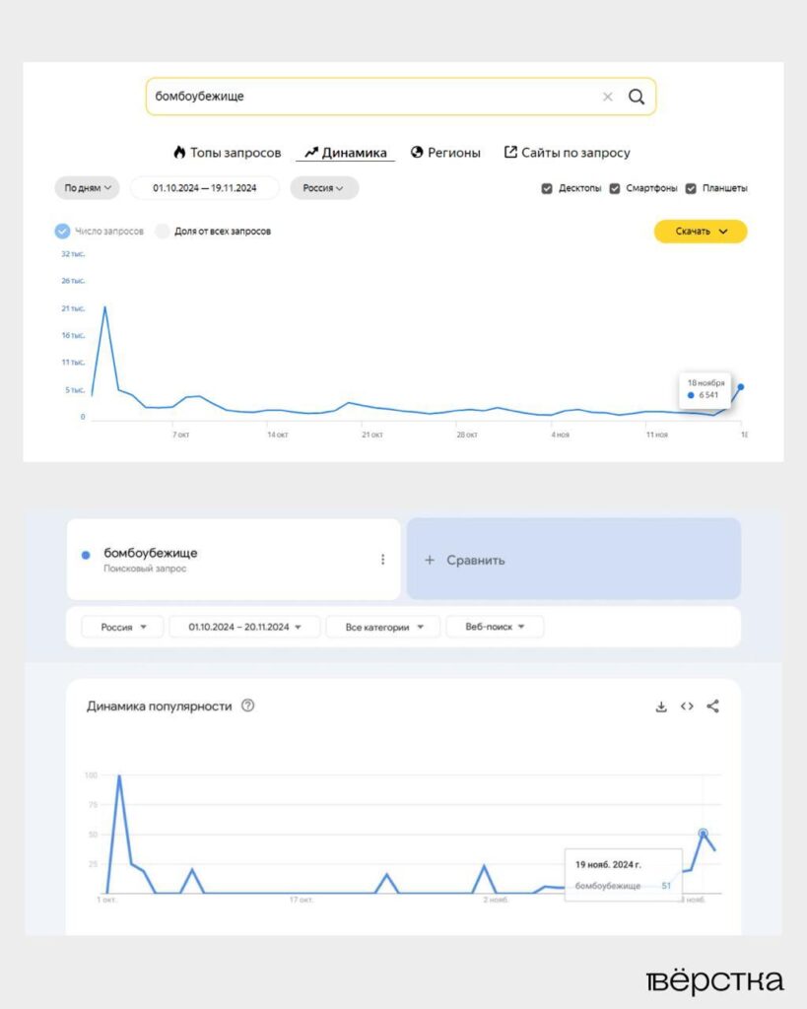Uncheck the Десктопы checkbox
Viewport: 807px width, 1009px height.
click(547, 186)
